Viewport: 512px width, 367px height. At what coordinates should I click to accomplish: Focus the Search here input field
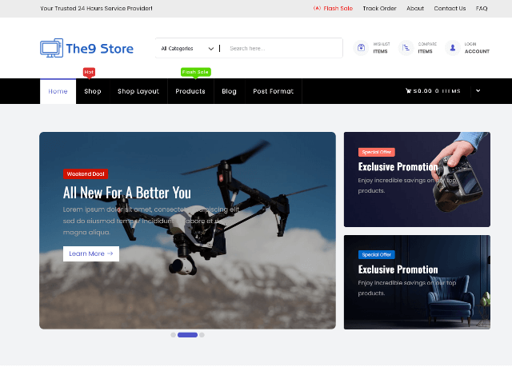point(283,48)
